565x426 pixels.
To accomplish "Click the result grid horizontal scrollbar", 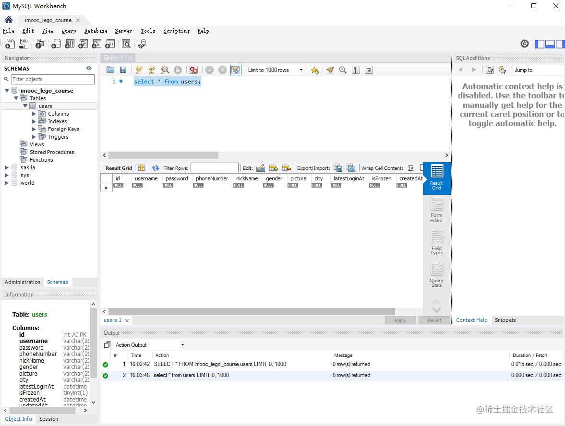I will (252, 311).
